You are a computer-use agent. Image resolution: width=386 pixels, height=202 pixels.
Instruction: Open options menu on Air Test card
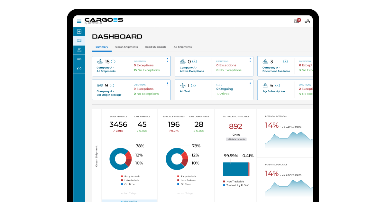click(250, 84)
